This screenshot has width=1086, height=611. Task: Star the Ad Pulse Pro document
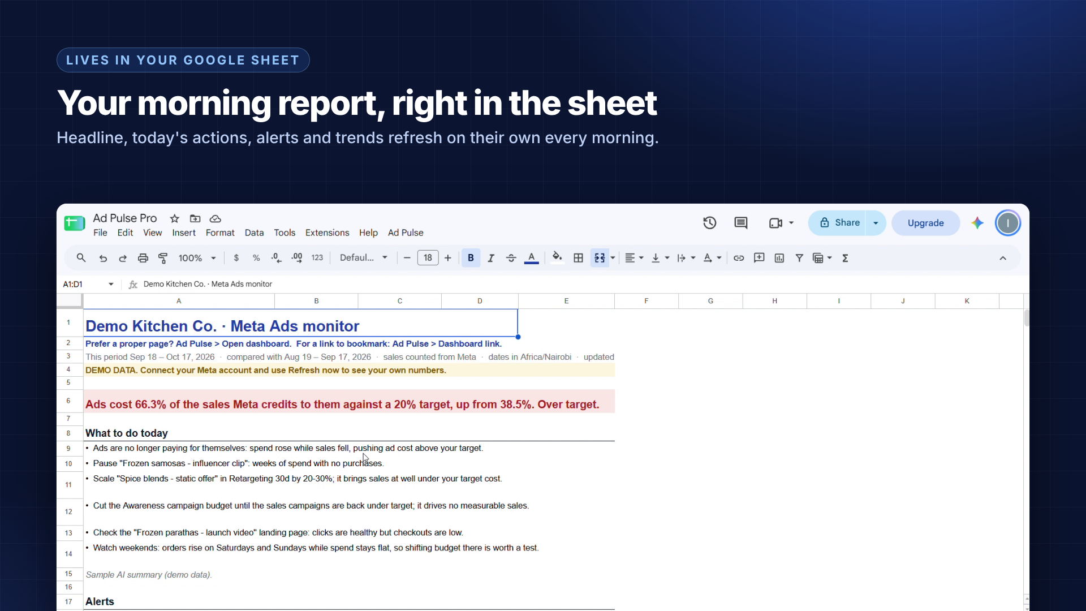(175, 218)
